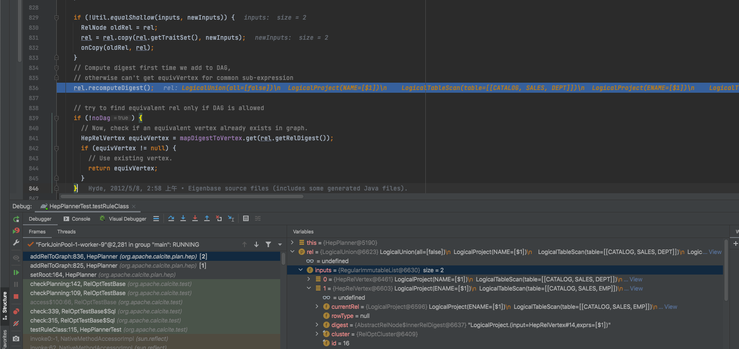Screen dimensions: 739x349
Task: Click the camera thread dump icon
Action: 16,338
